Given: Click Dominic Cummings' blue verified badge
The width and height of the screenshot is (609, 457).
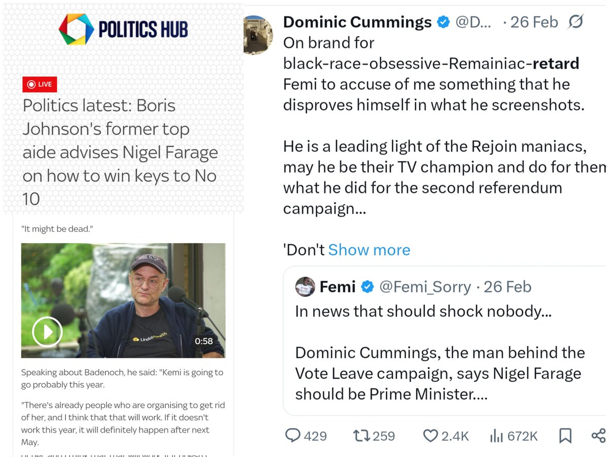Looking at the screenshot, I should (x=444, y=22).
